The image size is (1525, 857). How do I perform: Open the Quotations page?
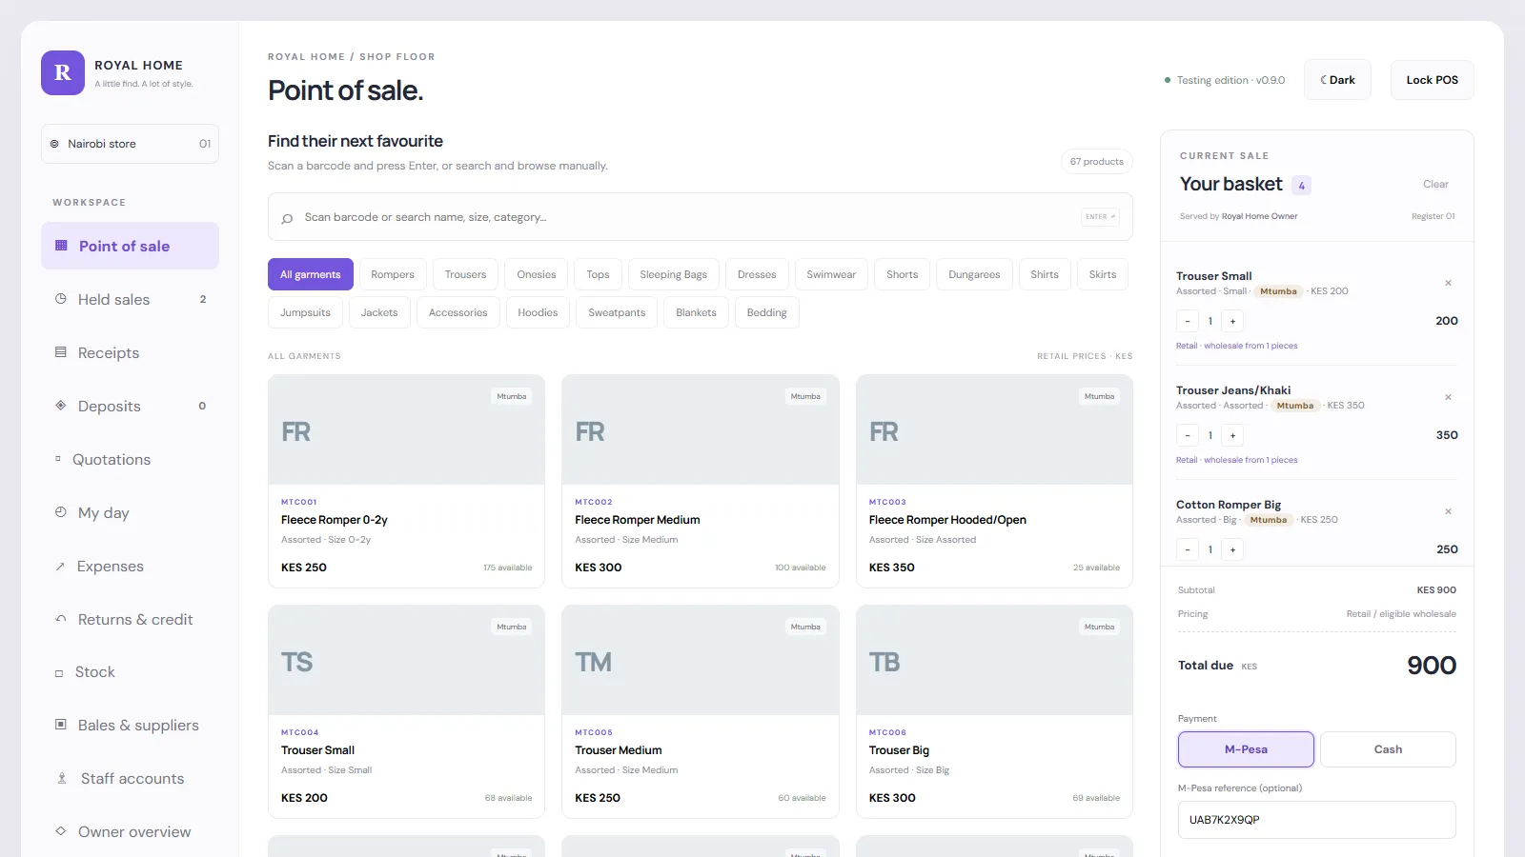130,459
